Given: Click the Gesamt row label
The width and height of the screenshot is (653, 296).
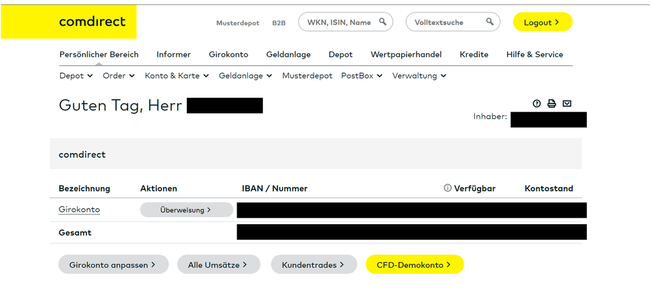Looking at the screenshot, I should pyautogui.click(x=75, y=233).
